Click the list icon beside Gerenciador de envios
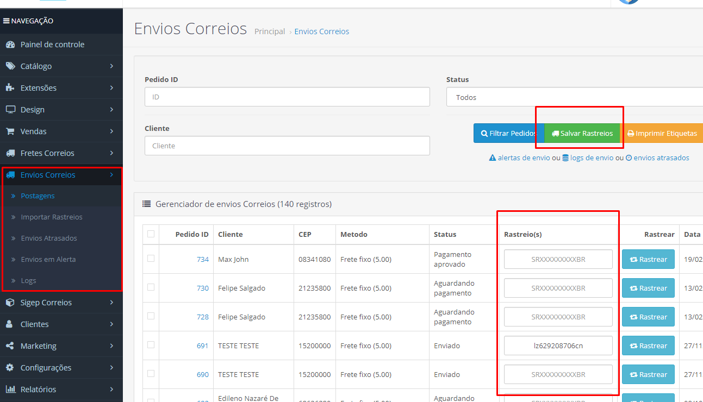 point(146,204)
